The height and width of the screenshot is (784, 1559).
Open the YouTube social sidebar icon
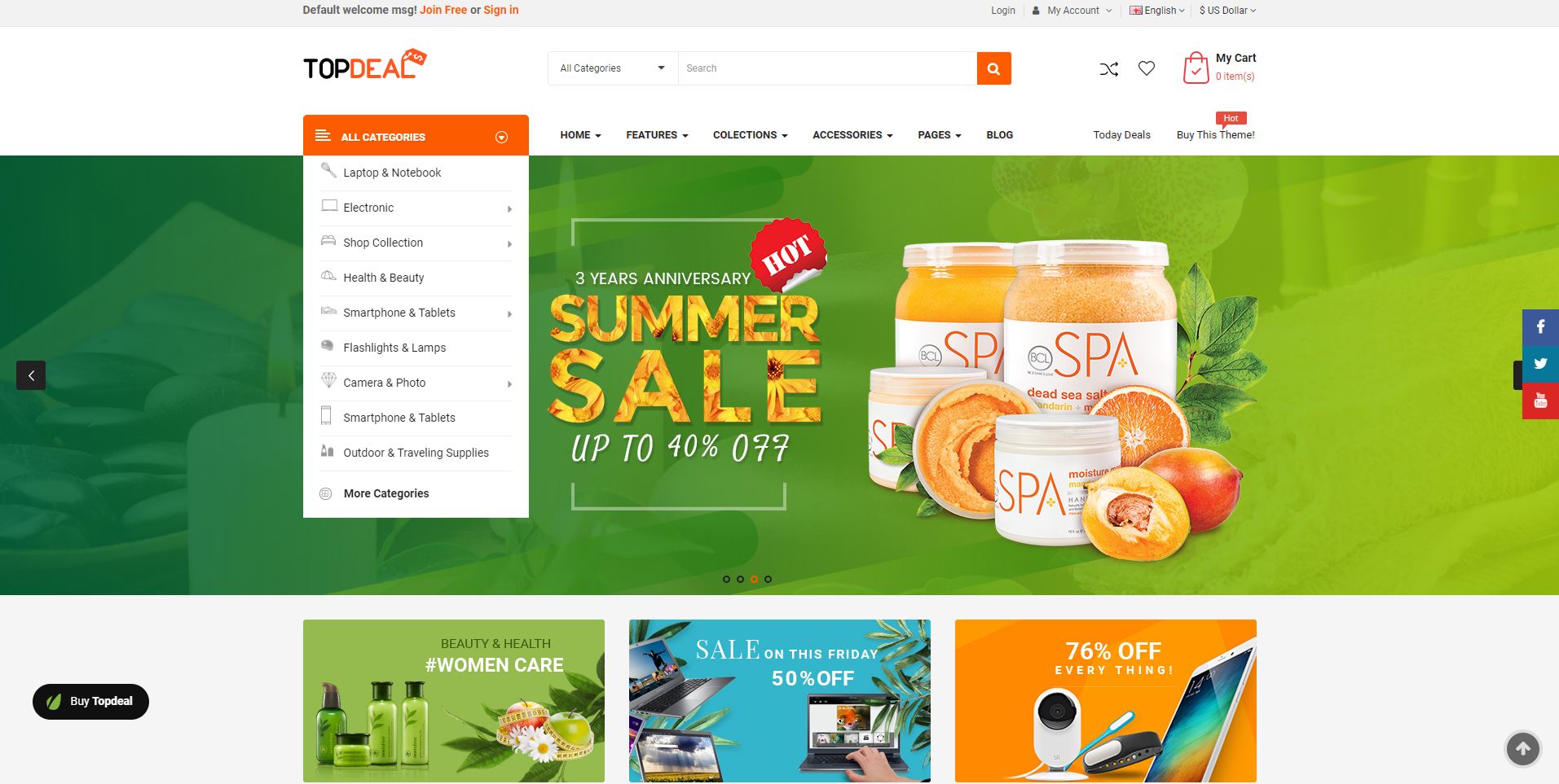pyautogui.click(x=1540, y=401)
